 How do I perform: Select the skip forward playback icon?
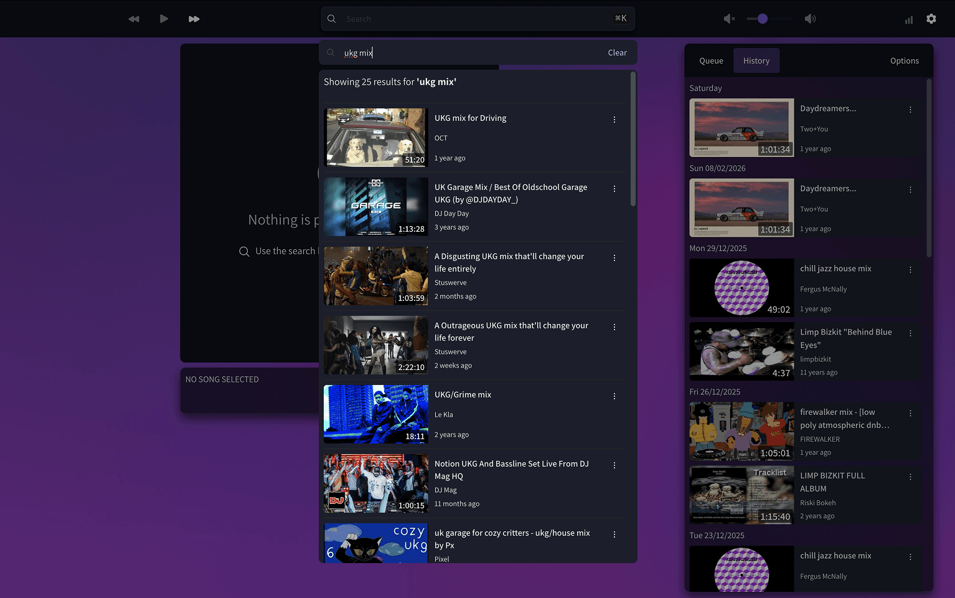[x=194, y=19]
